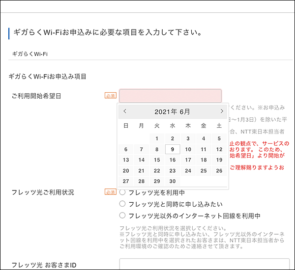
Task: Select the 24th in the calendar
Action: click(188, 171)
